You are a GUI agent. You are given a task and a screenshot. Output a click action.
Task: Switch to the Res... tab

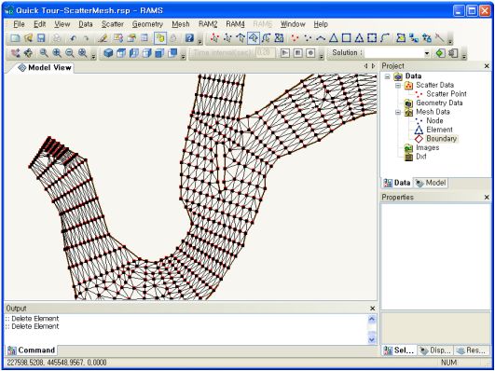point(472,350)
